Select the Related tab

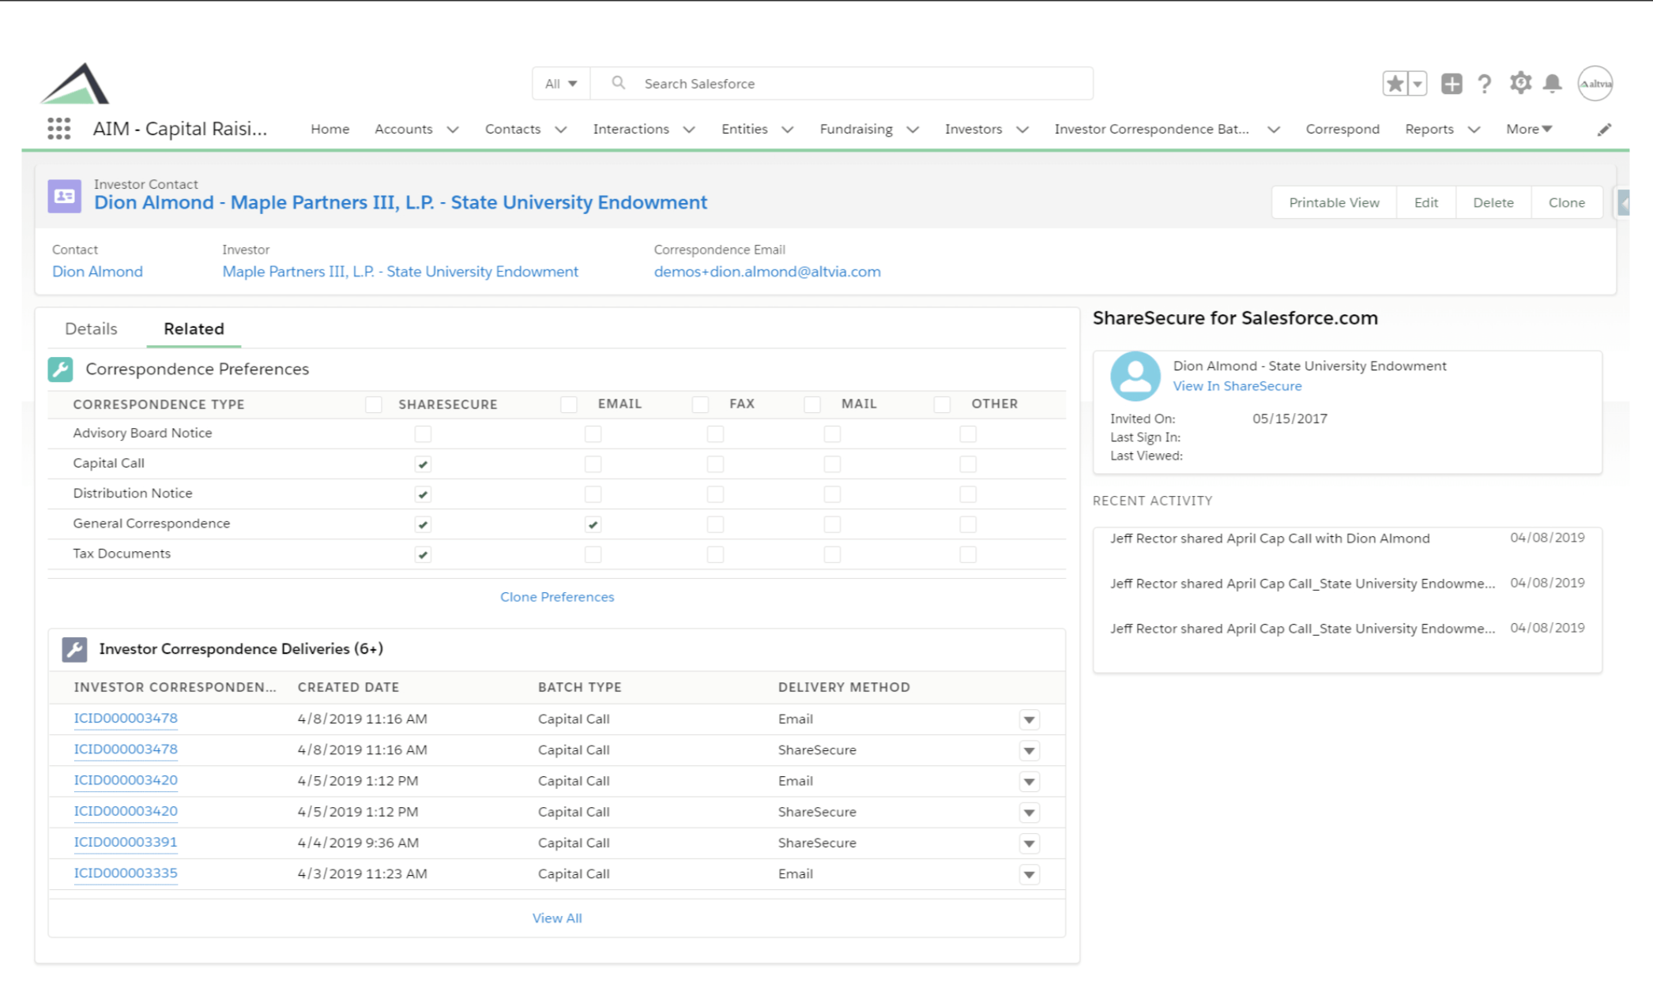tap(194, 329)
